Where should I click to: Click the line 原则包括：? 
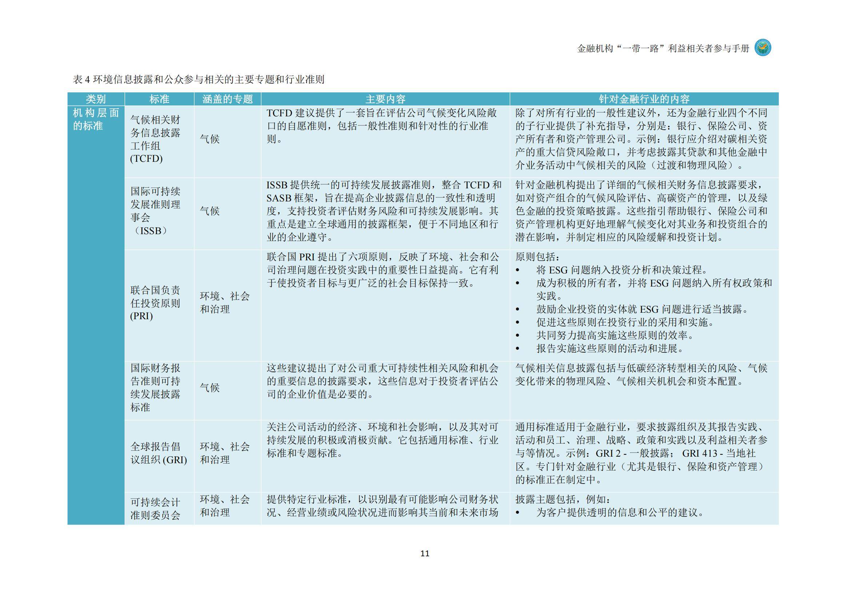coord(538,257)
